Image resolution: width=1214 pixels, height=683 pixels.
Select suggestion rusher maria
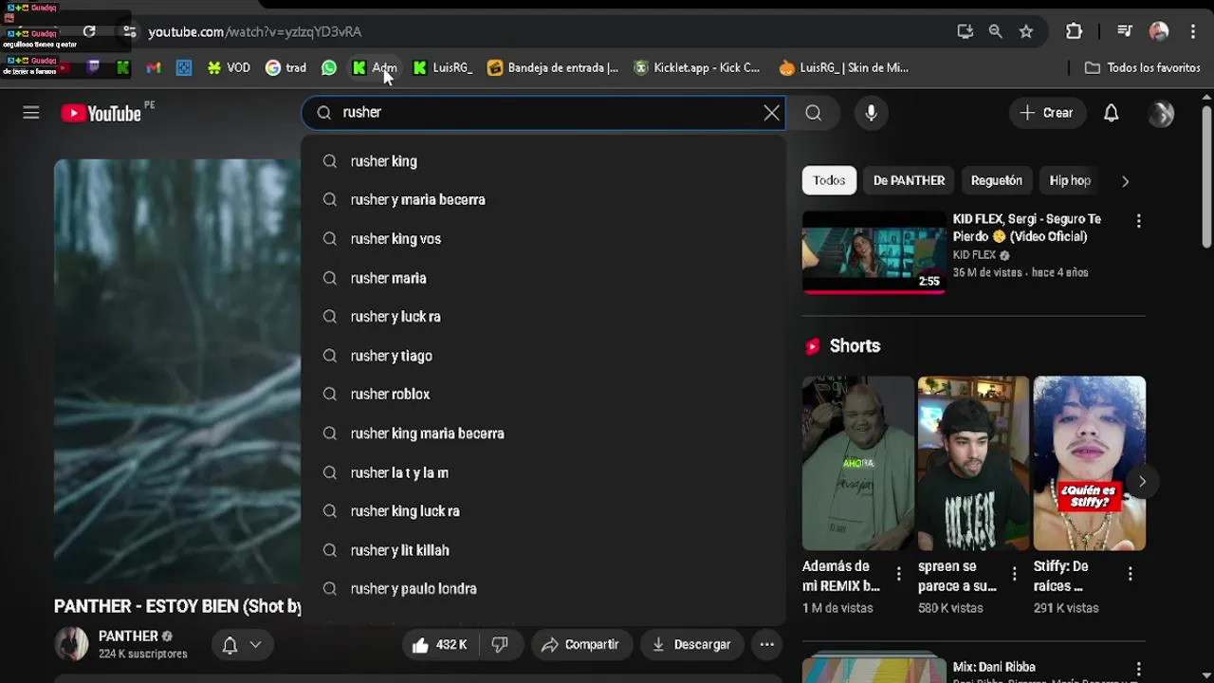(543, 278)
